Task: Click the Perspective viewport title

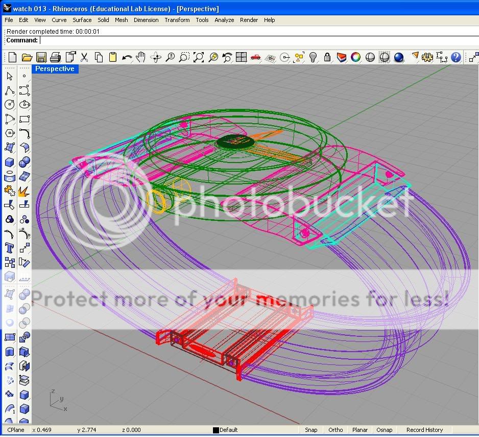Action: [x=55, y=69]
